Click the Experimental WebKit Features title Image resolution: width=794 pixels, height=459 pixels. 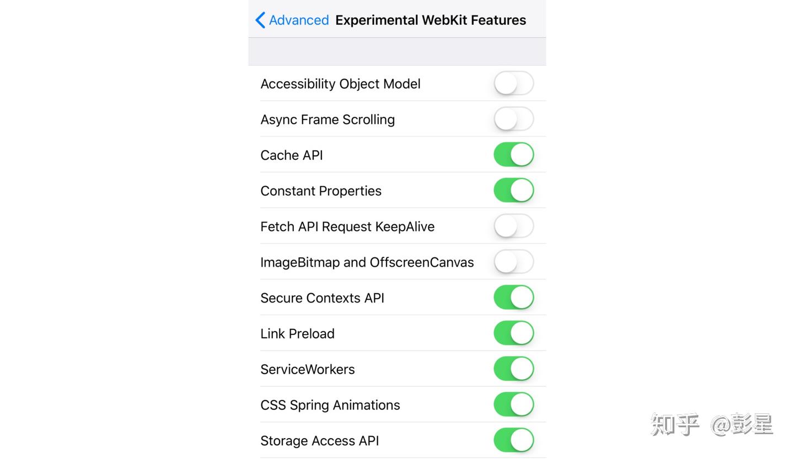click(430, 20)
